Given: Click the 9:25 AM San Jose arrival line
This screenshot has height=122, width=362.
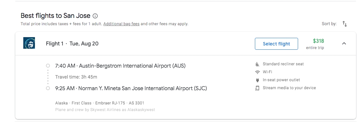Looking at the screenshot, I should [x=131, y=89].
